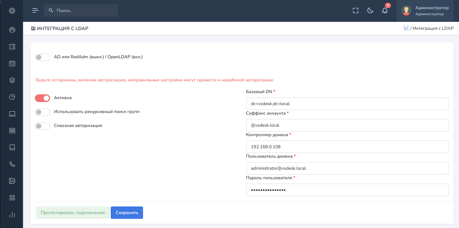
Task: Collapse sidebar with hamburger menu icon
Action: click(36, 11)
